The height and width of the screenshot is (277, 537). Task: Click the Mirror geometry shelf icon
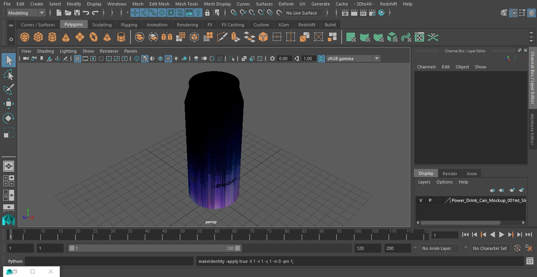point(167,37)
